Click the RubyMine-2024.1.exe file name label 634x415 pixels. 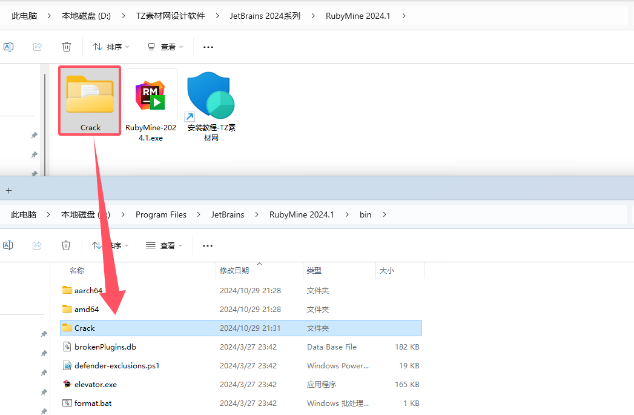(x=151, y=133)
